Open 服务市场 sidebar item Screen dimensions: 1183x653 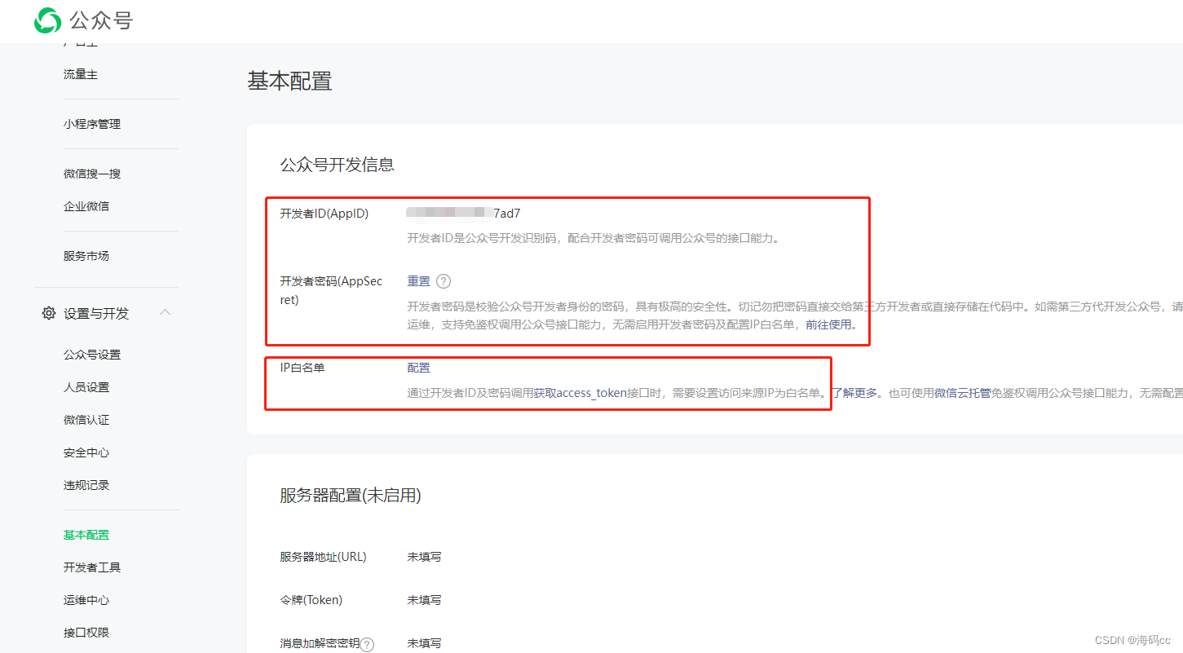(x=86, y=256)
